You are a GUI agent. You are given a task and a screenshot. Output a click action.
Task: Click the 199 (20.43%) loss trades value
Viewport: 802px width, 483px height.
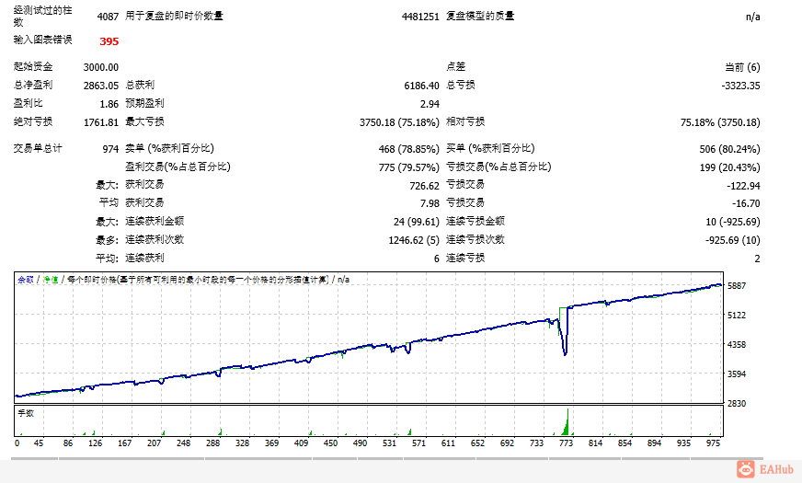click(729, 167)
